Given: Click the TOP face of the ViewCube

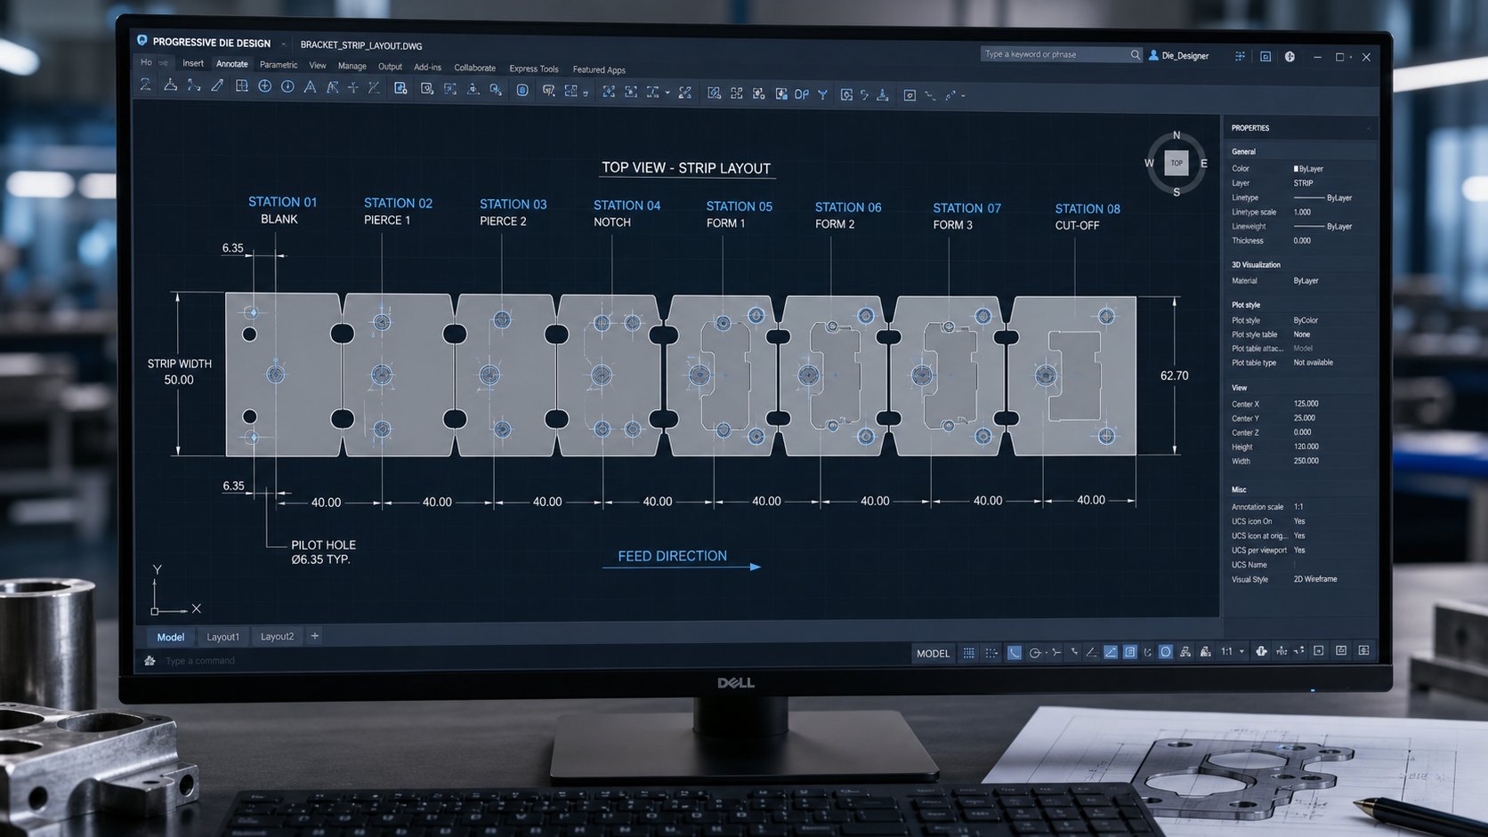Looking at the screenshot, I should click(1177, 163).
